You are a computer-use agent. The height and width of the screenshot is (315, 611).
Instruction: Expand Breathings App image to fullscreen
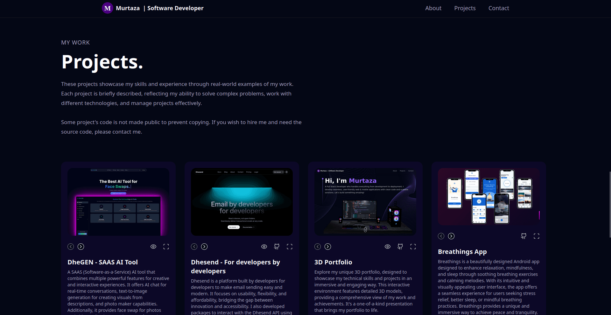click(x=537, y=236)
